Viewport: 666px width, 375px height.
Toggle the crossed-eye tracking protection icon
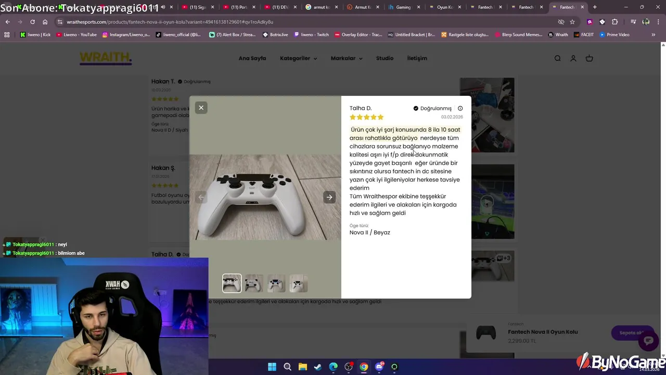pyautogui.click(x=561, y=22)
